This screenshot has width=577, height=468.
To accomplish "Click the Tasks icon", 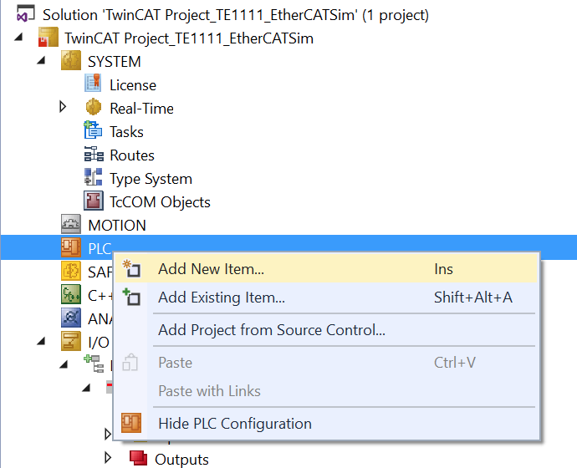I will click(x=93, y=130).
